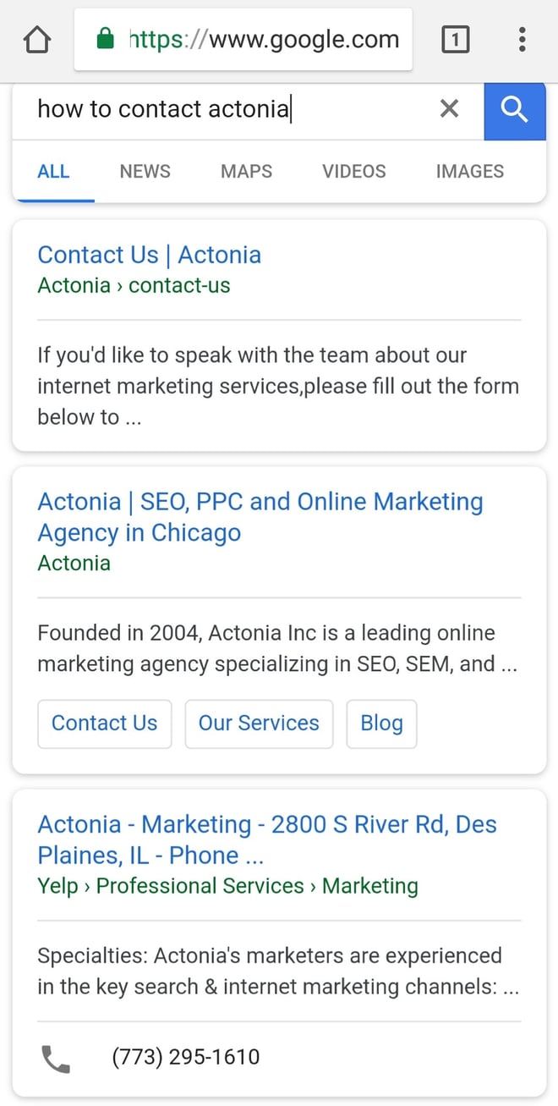Clear the search query with the X icon
The image size is (558, 1106).
(449, 109)
